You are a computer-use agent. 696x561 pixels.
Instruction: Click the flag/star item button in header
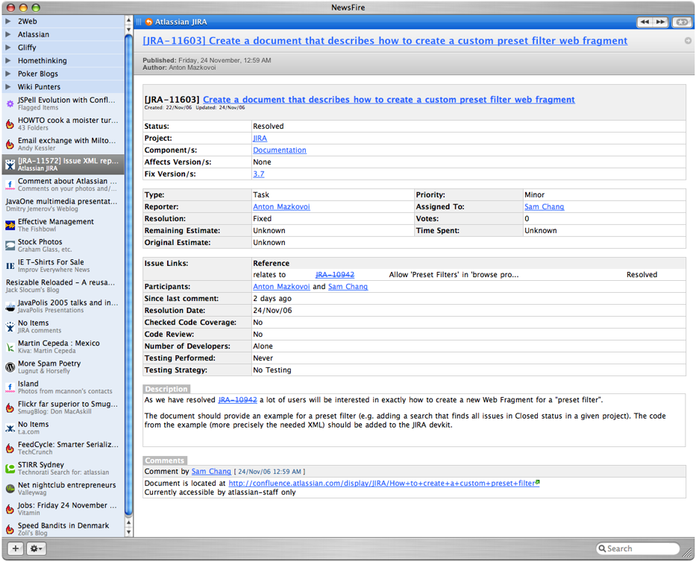(x=681, y=22)
